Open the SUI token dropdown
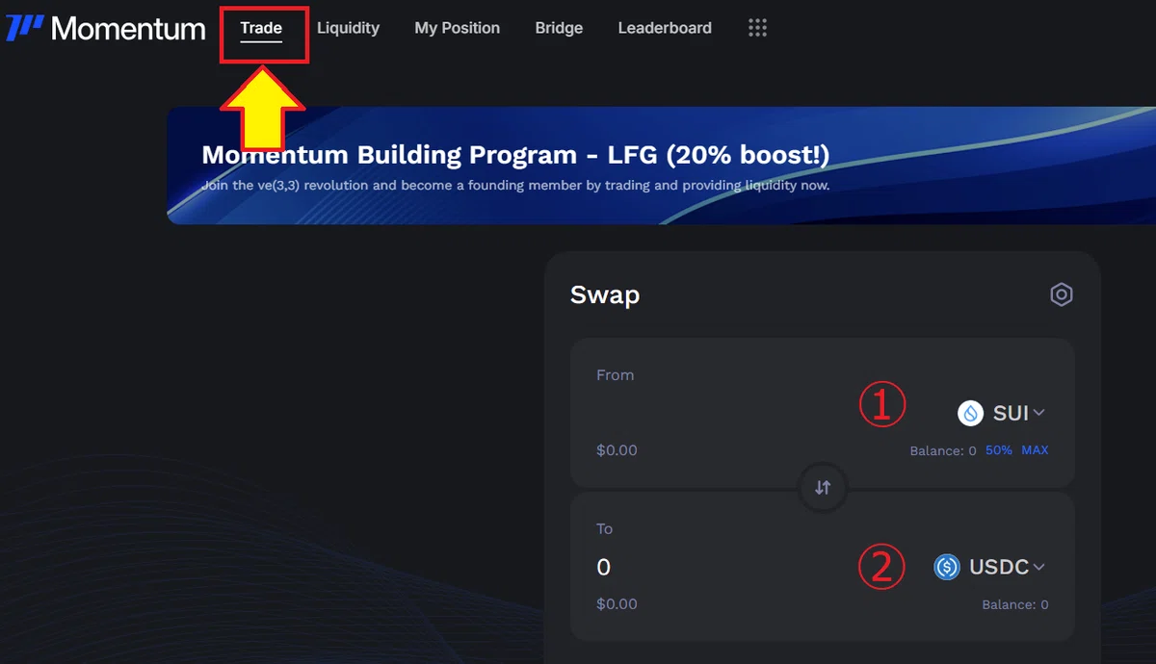This screenshot has height=664, width=1156. click(1002, 413)
